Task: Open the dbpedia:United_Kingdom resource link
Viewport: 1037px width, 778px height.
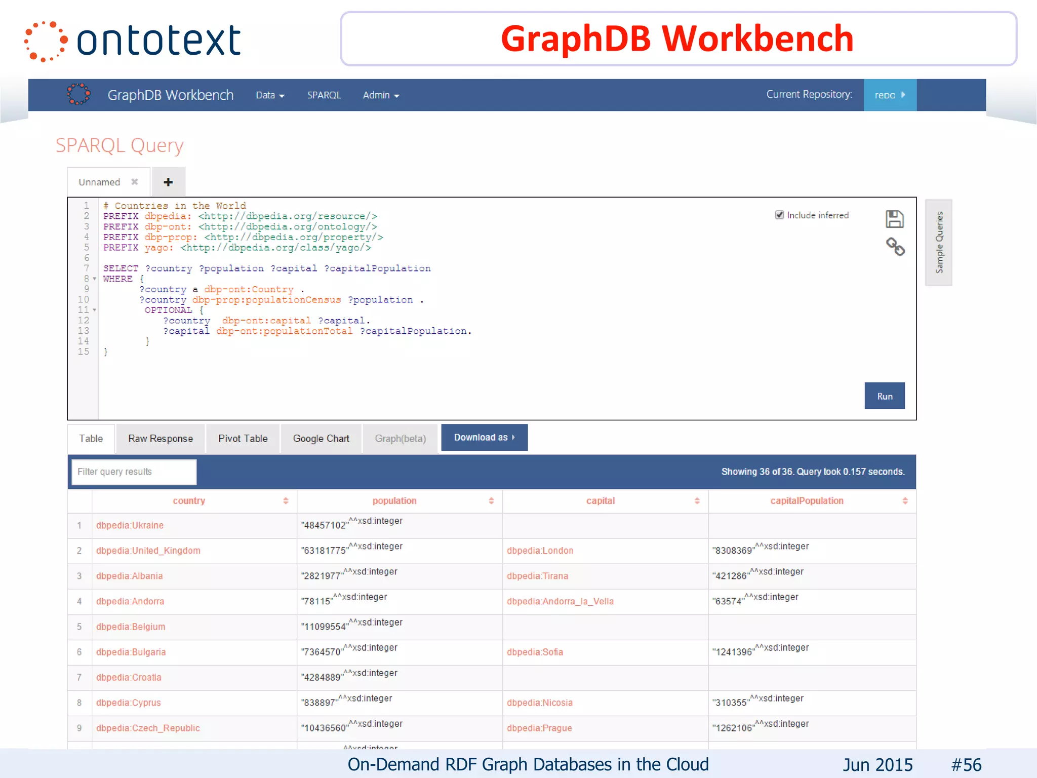Action: 148,551
